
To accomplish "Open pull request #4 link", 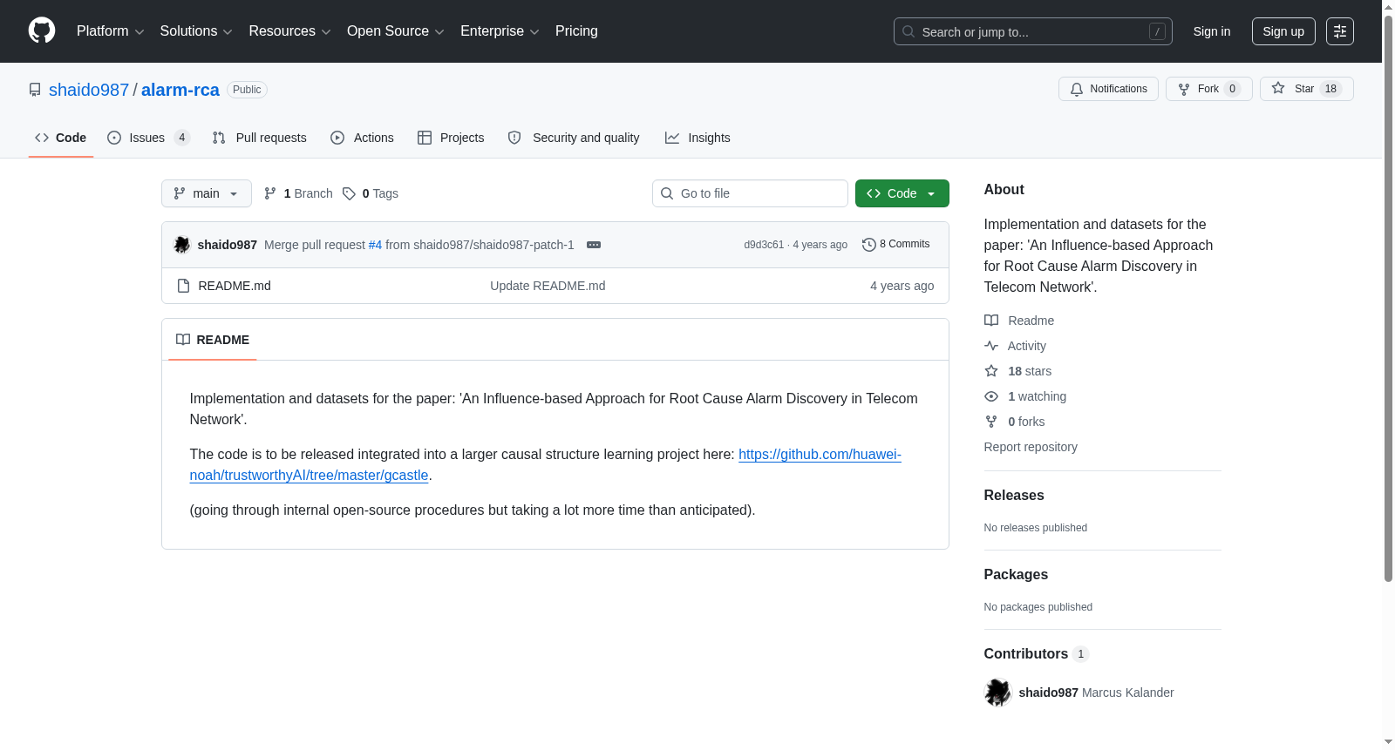I will coord(376,245).
